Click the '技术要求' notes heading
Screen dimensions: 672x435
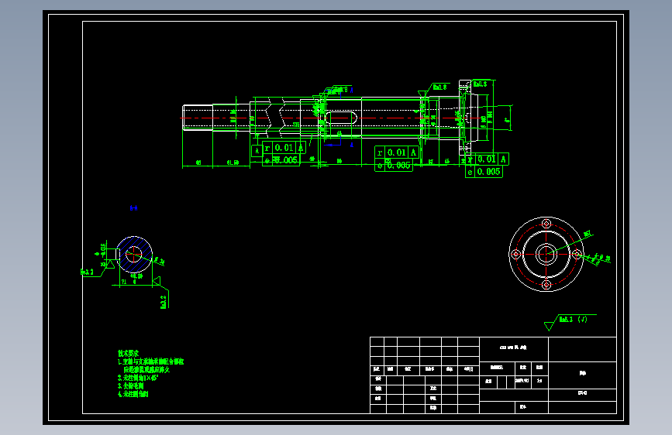[128, 353]
